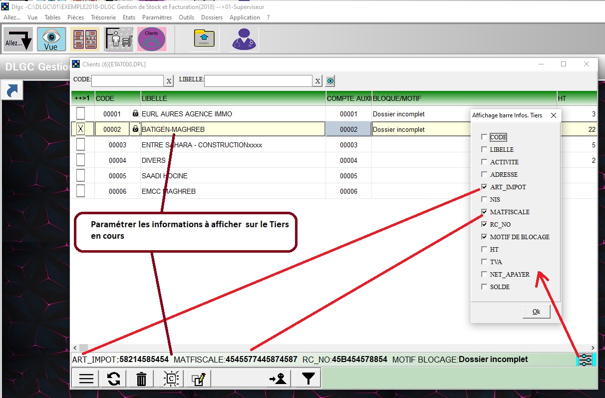The image size is (605, 398).
Task: Enable the SOLDE checkbox
Action: click(484, 287)
